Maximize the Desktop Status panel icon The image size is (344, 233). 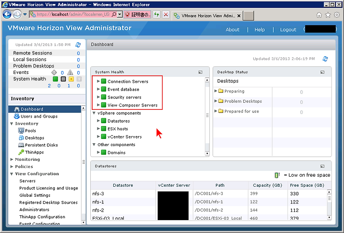tap(322, 72)
